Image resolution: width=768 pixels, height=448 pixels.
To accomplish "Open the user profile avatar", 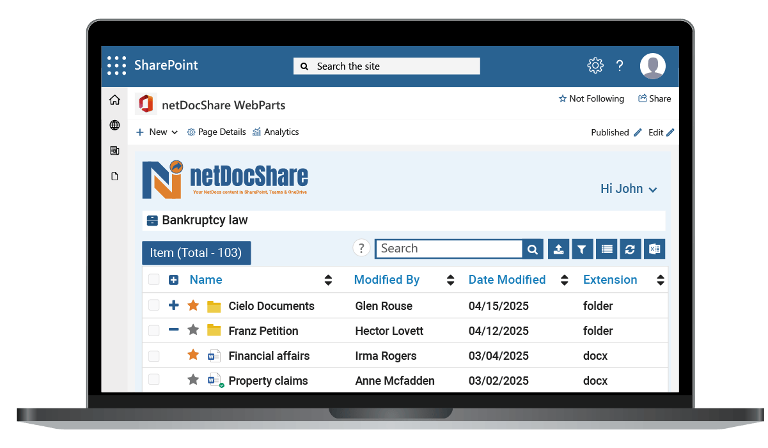I will tap(653, 66).
